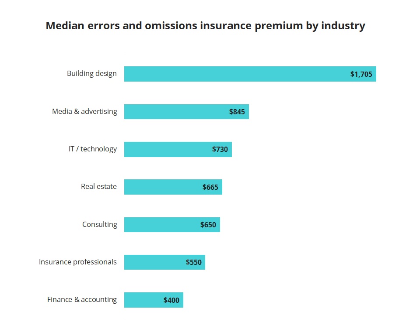Click the Finance & accounting axis label
Image resolution: width=413 pixels, height=329 pixels.
click(x=82, y=299)
